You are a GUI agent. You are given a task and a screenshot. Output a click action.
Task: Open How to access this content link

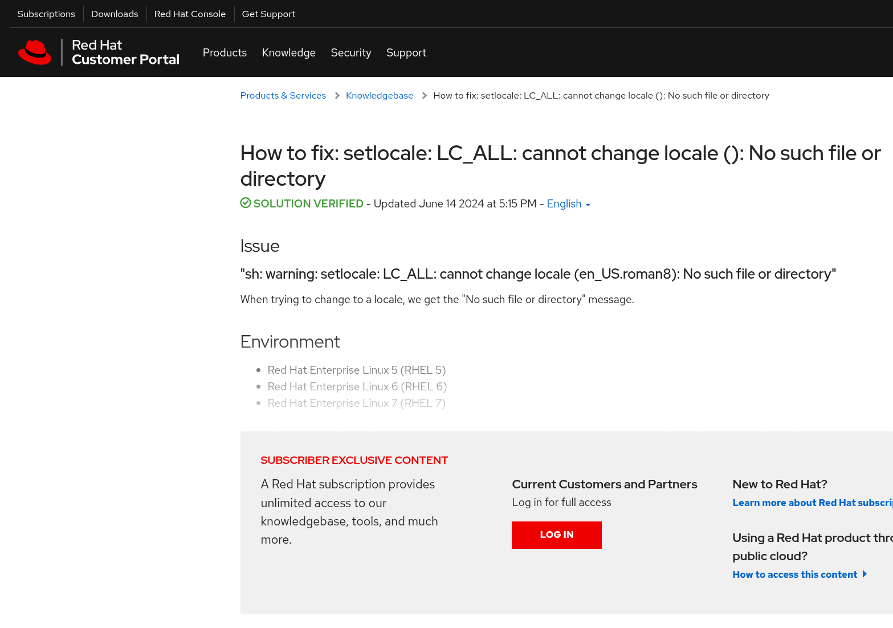794,574
